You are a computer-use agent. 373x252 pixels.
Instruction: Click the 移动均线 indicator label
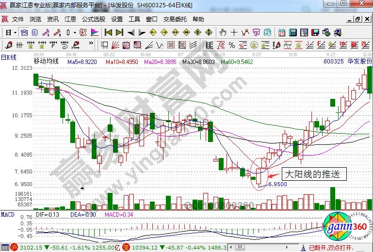46,62
